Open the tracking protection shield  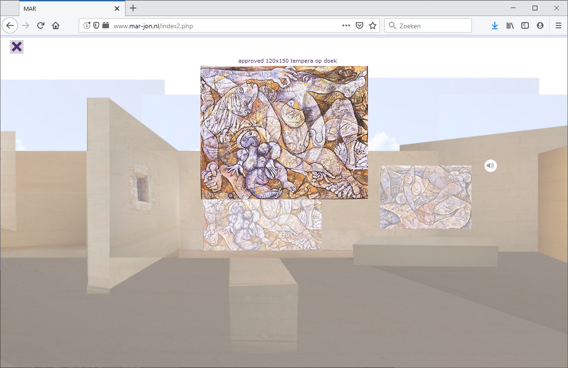click(96, 26)
